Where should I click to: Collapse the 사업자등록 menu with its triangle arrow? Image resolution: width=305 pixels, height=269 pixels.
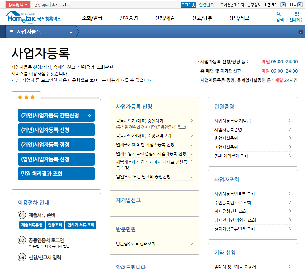coord(71,32)
